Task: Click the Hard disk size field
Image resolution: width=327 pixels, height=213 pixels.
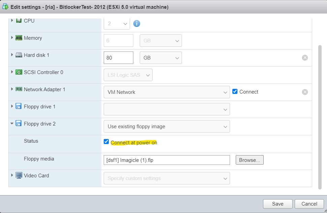Action: [119, 58]
